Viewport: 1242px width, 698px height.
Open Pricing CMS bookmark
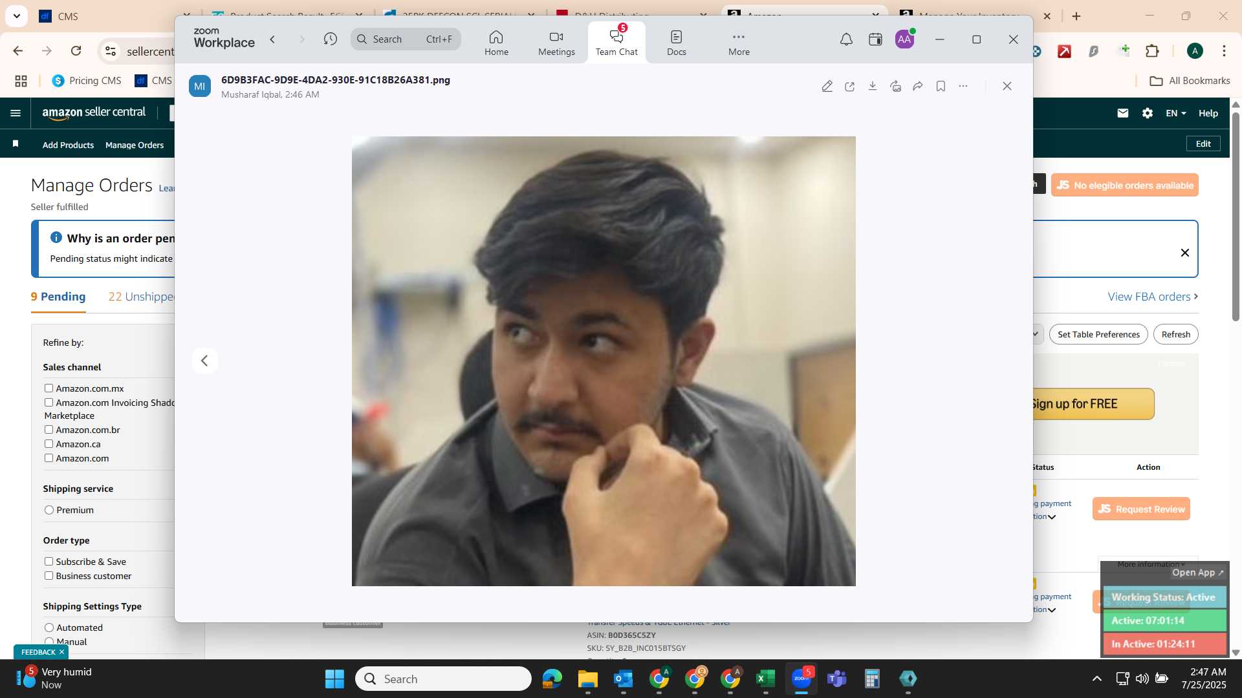click(87, 81)
